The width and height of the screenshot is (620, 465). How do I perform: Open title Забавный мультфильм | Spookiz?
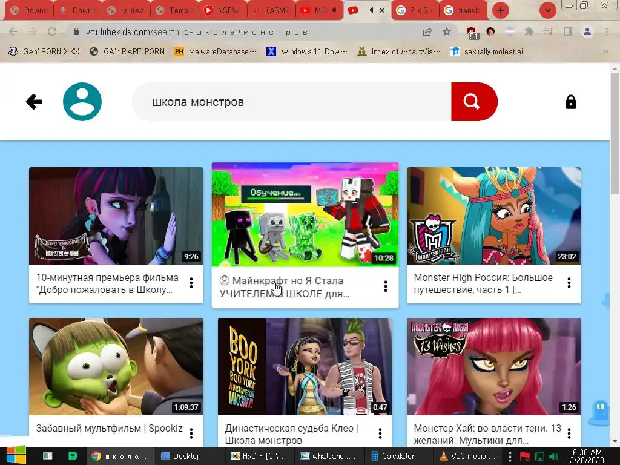(x=109, y=428)
